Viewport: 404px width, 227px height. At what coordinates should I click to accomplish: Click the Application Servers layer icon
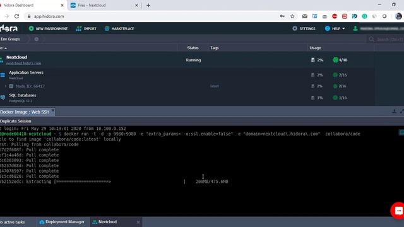click(3, 75)
